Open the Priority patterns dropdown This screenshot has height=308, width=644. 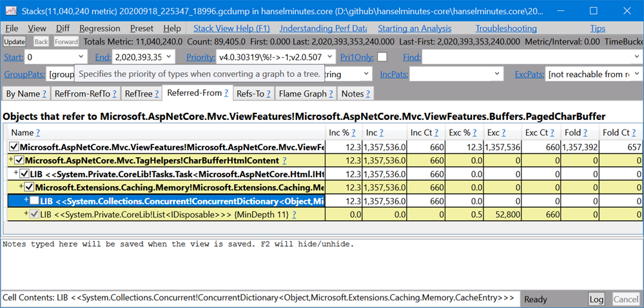[331, 57]
